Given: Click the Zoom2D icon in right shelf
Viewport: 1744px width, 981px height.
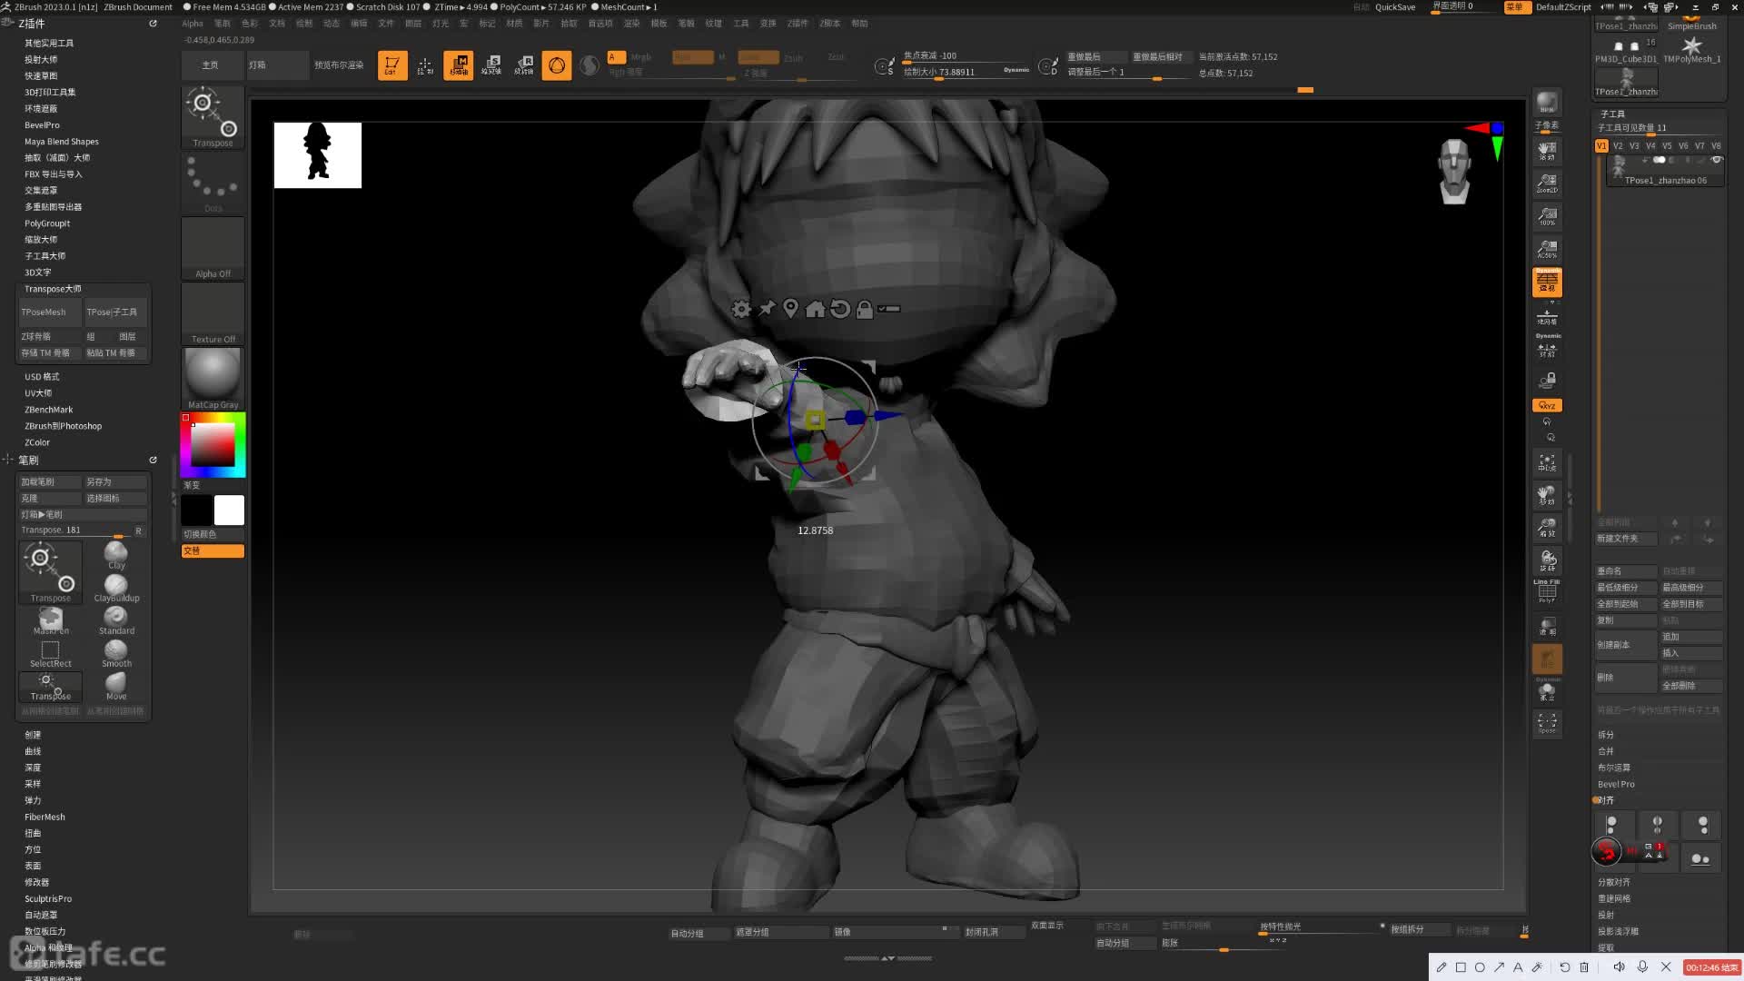Looking at the screenshot, I should (x=1547, y=183).
